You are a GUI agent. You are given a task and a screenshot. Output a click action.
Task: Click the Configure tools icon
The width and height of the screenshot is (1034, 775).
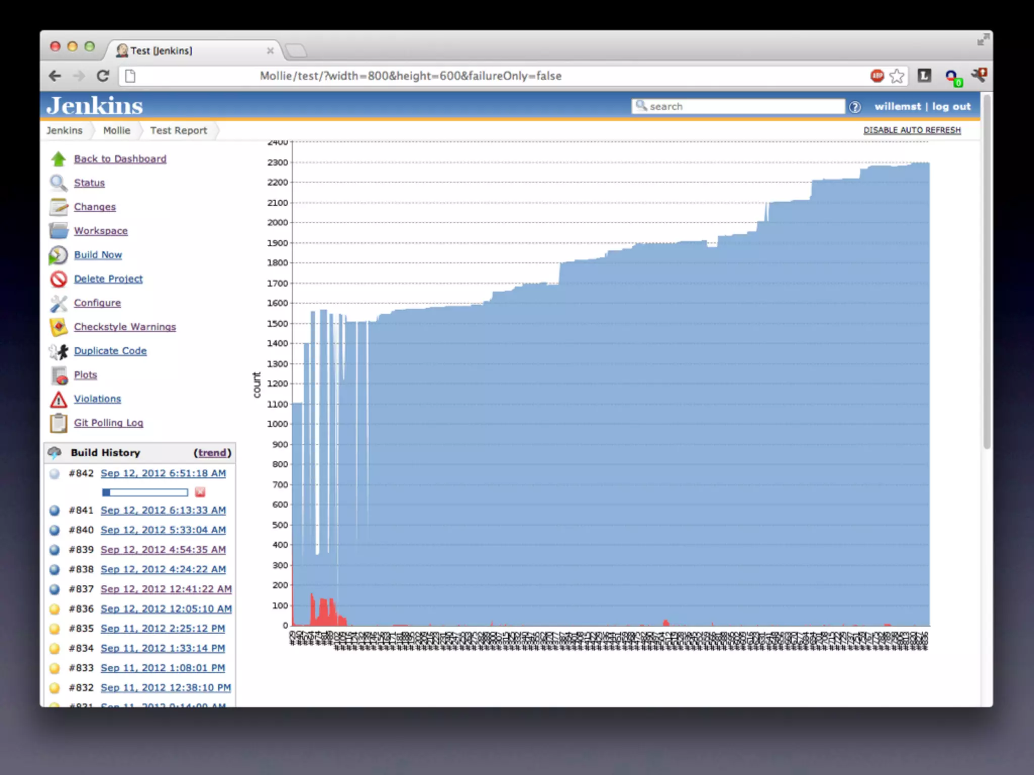pos(59,303)
